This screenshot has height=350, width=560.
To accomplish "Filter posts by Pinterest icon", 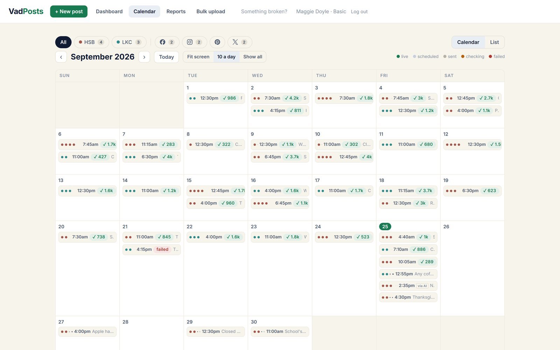I will pos(217,42).
